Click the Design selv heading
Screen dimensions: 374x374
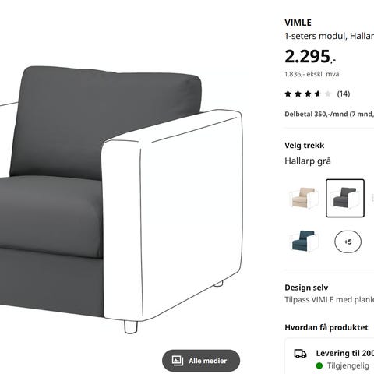pyautogui.click(x=306, y=288)
